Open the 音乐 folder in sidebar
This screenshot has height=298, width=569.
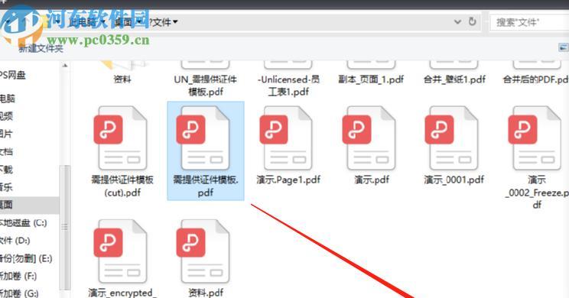click(x=6, y=187)
